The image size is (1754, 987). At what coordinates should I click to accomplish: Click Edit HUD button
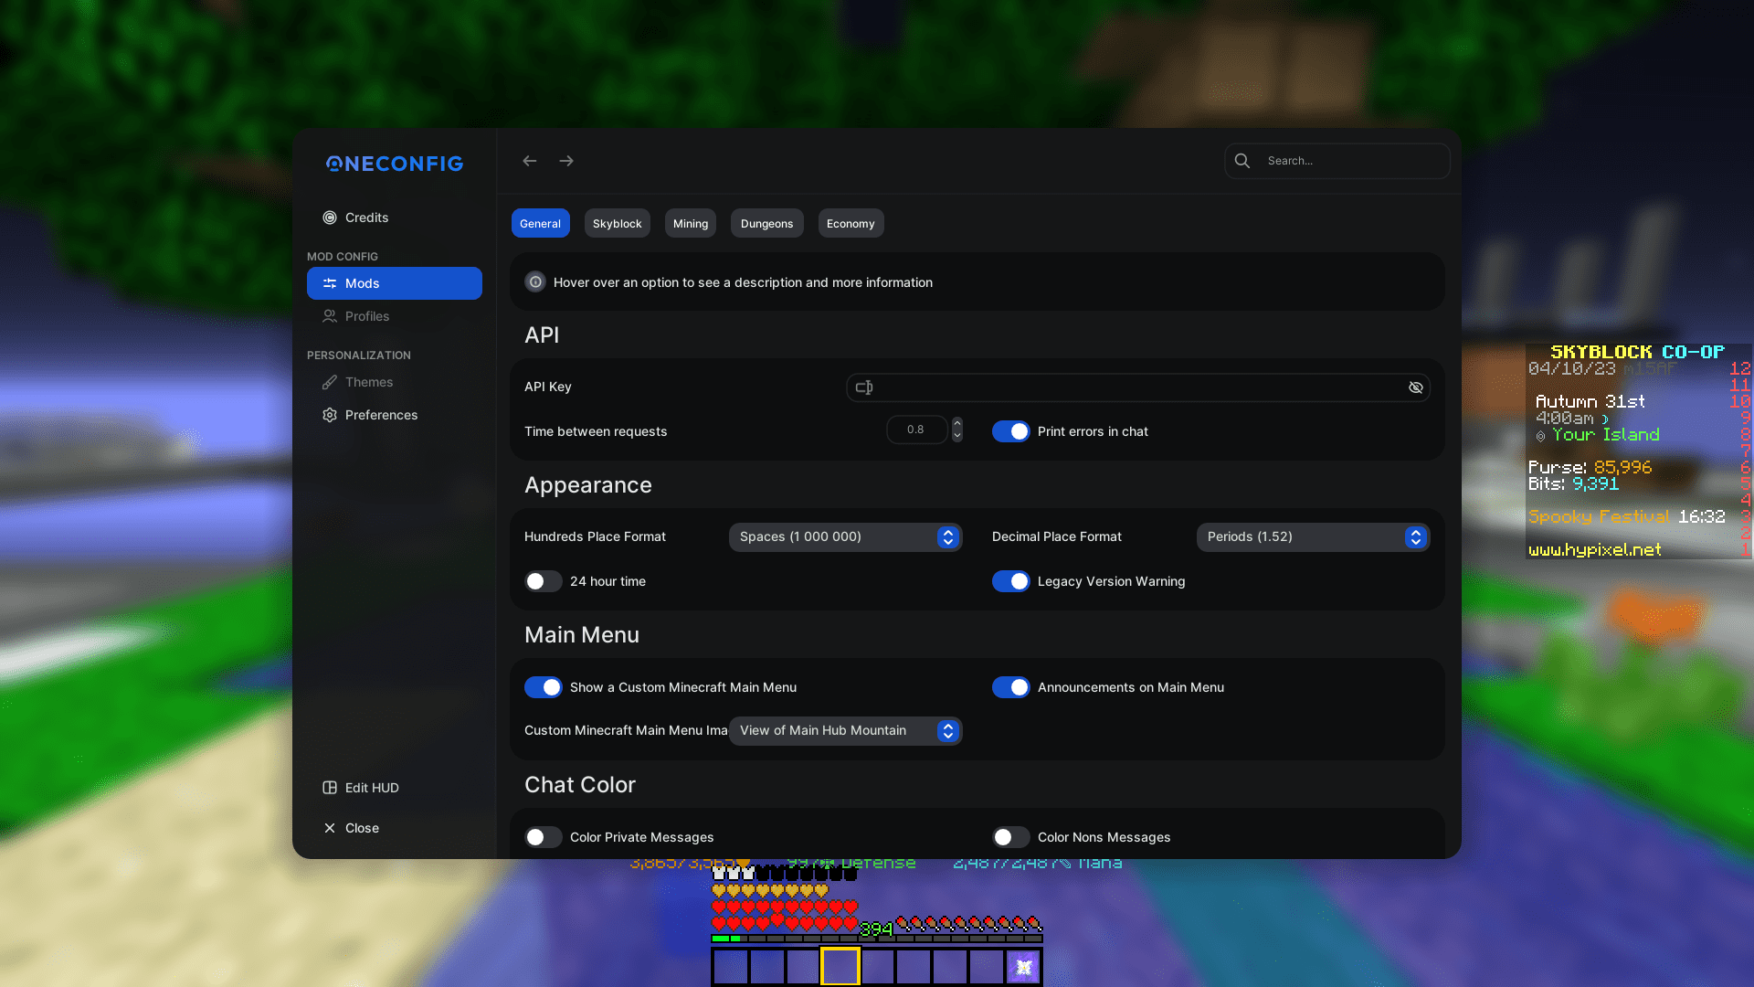(x=395, y=788)
